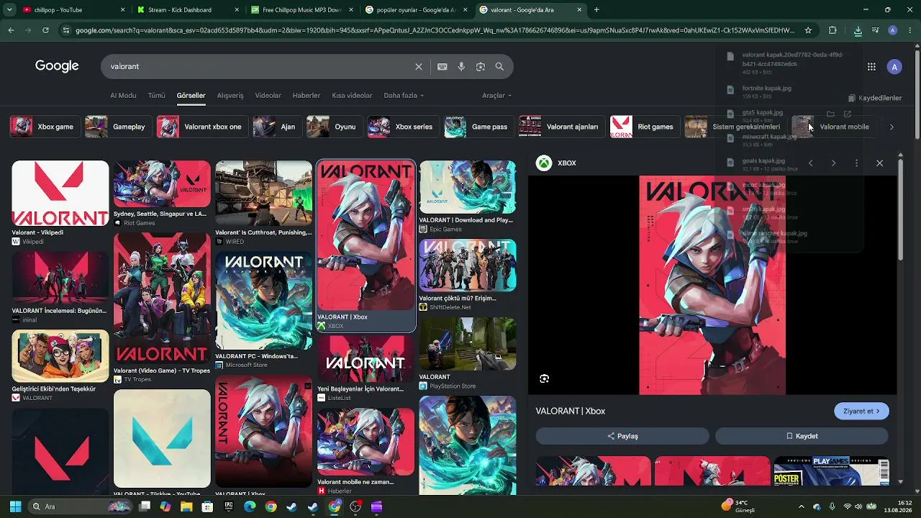921x518 pixels.
Task: Open the volume control in system tray
Action: [x=859, y=506]
